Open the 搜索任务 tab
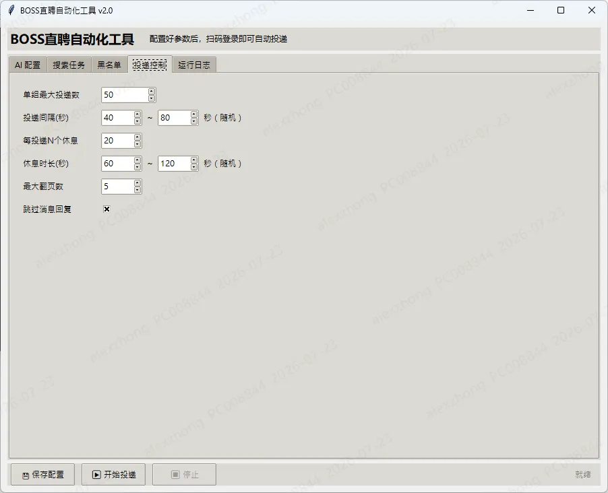The width and height of the screenshot is (608, 493). coord(69,65)
